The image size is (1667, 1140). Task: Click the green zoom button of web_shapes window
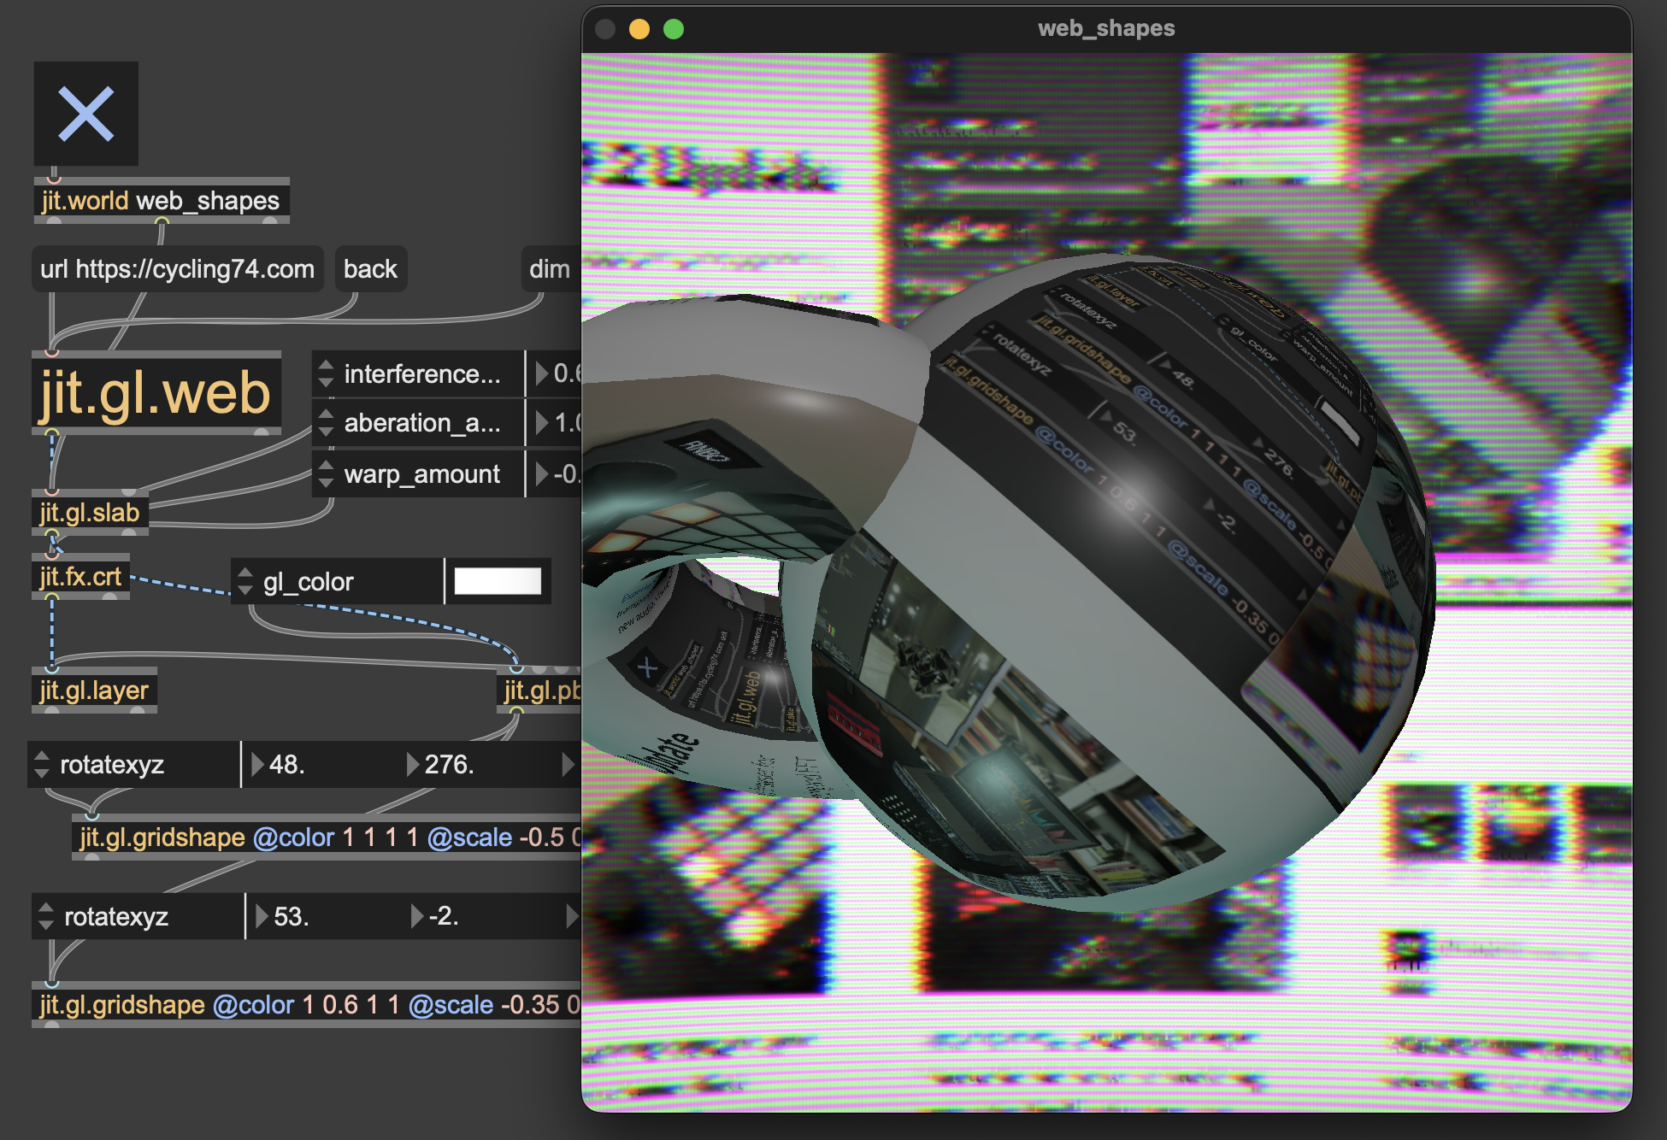[x=674, y=29]
